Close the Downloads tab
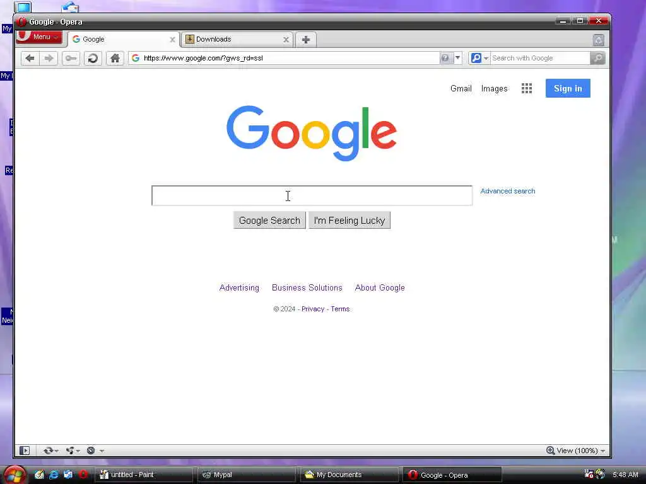The width and height of the screenshot is (646, 484). coord(286,40)
